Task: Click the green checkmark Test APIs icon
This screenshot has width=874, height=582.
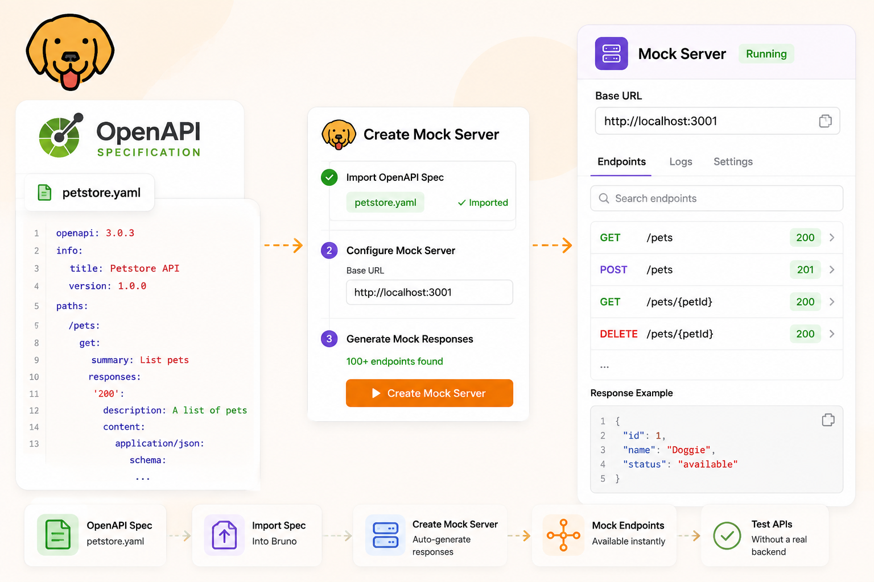Action: click(727, 535)
